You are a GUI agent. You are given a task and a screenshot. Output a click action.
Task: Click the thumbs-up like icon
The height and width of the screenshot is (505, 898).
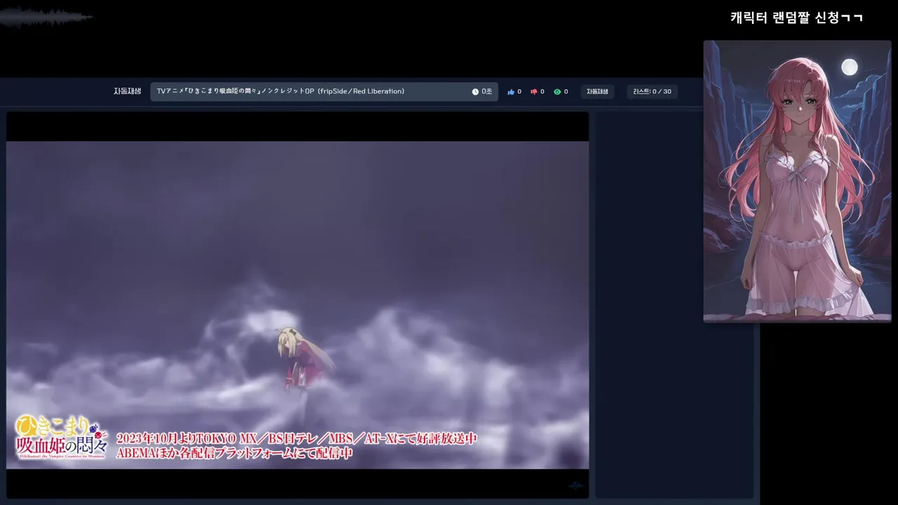pyautogui.click(x=511, y=92)
